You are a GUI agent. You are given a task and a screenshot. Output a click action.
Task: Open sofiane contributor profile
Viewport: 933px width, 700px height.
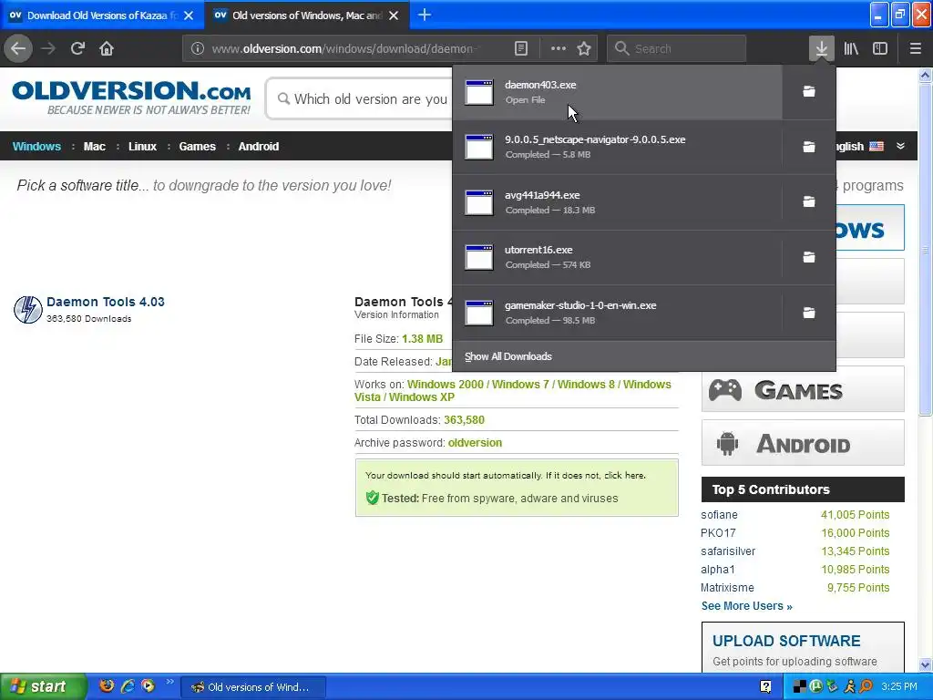point(719,515)
